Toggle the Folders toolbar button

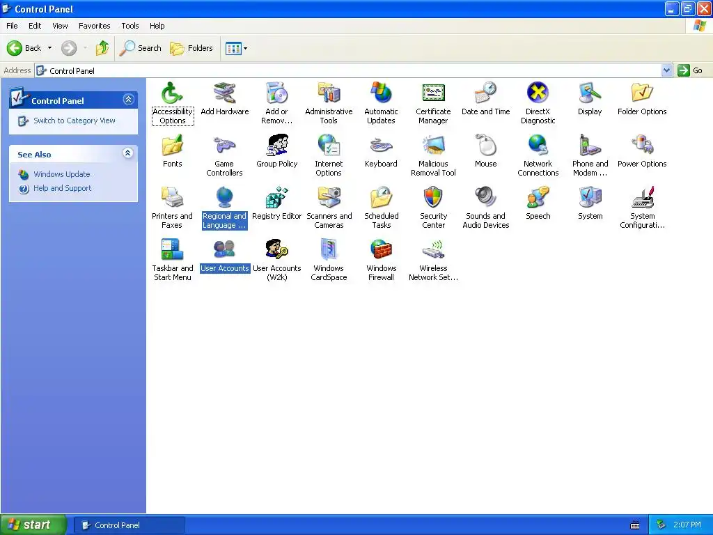click(191, 48)
